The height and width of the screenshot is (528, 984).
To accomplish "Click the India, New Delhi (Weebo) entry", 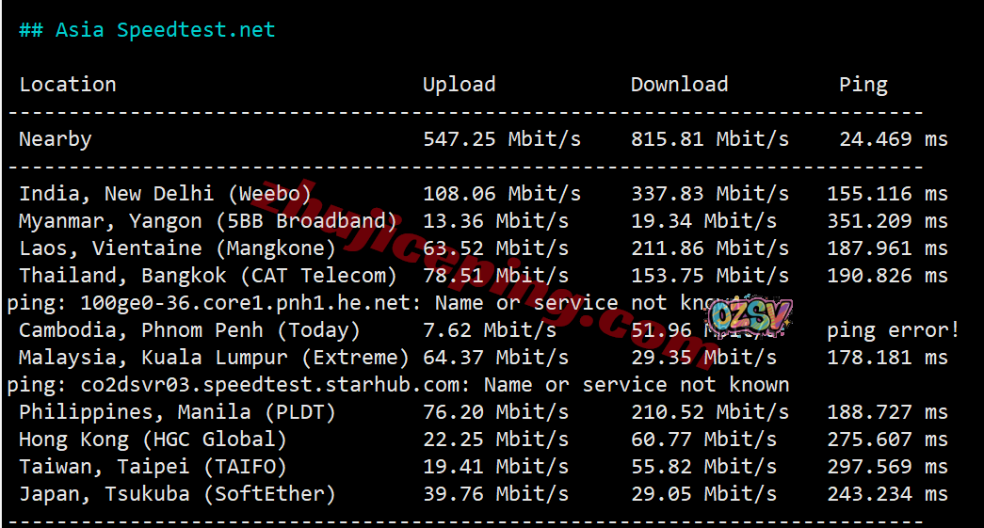I will (x=165, y=194).
